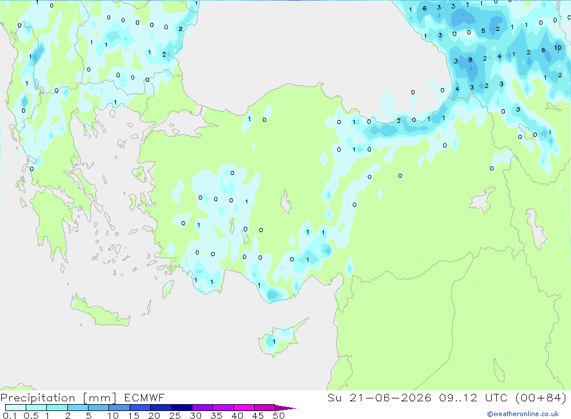This screenshot has height=419, width=571.
Task: Pick the 1–2 mm legend color
Action: click(57, 408)
